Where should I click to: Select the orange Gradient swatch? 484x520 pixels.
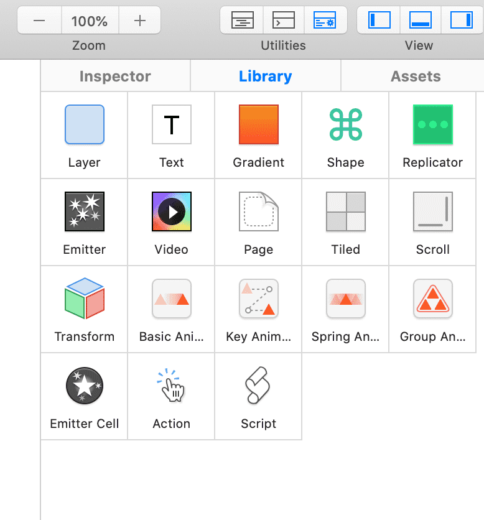(x=259, y=125)
